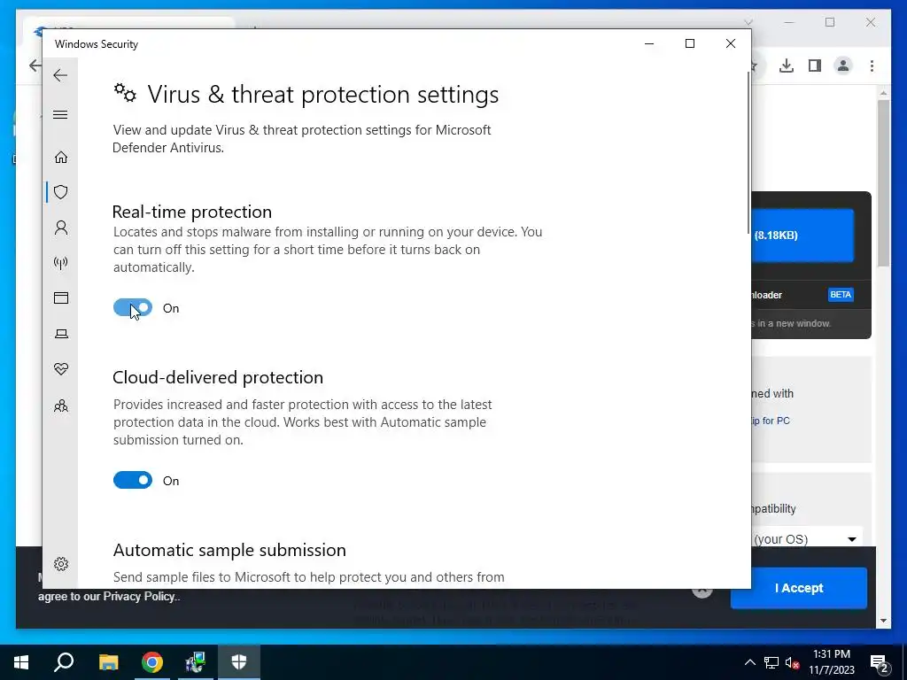The width and height of the screenshot is (907, 680).
Task: Open the taskbar app beside Chrome
Action: pyautogui.click(x=196, y=662)
